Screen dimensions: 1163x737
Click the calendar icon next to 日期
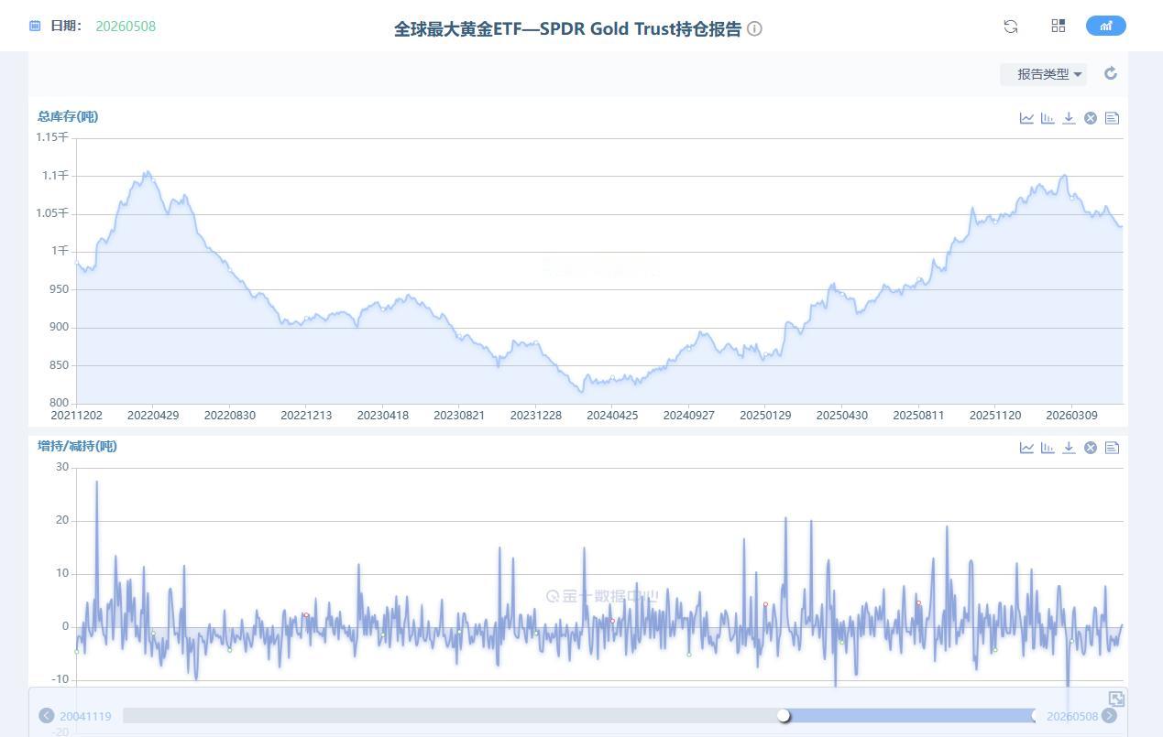tap(35, 26)
